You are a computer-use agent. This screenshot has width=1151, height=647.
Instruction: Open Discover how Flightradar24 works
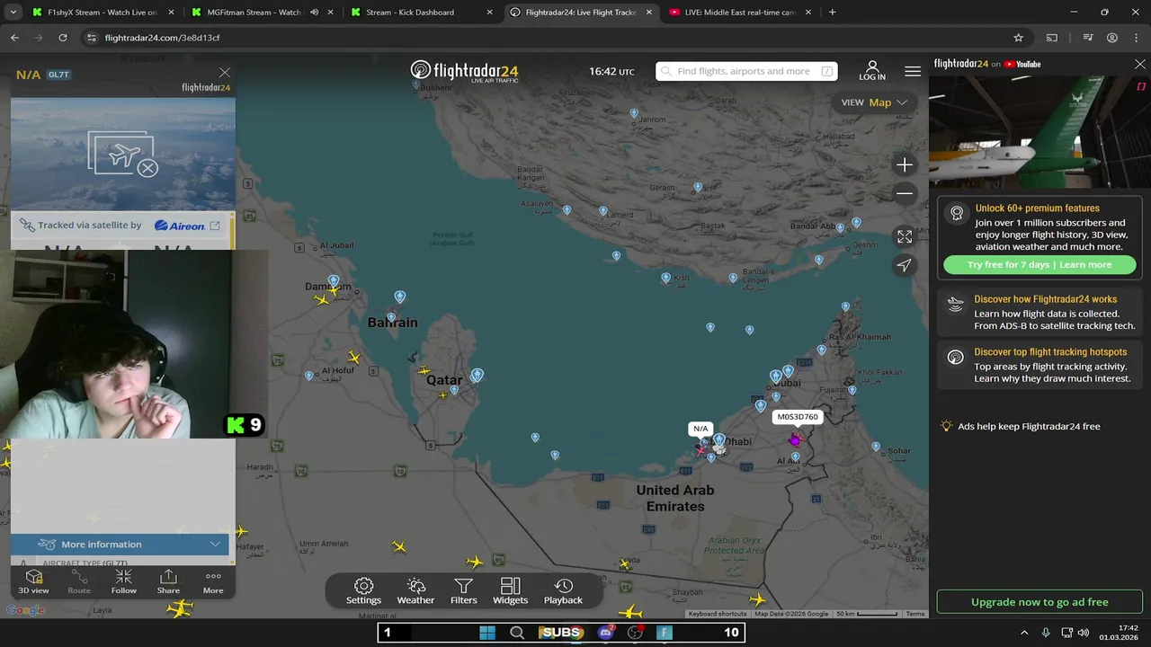click(1039, 312)
